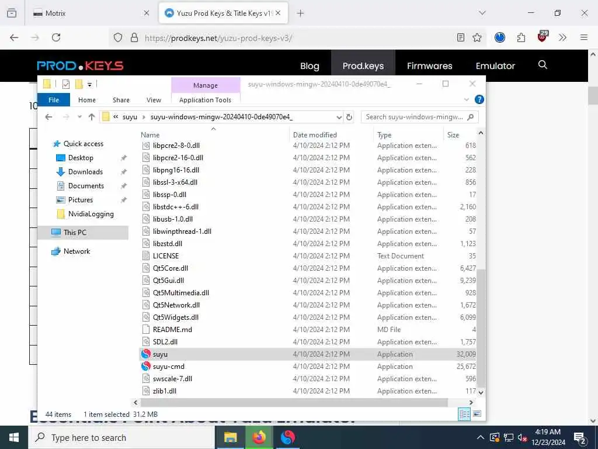Click the vertical file list scrollbar
The image size is (598, 449).
pyautogui.click(x=481, y=329)
